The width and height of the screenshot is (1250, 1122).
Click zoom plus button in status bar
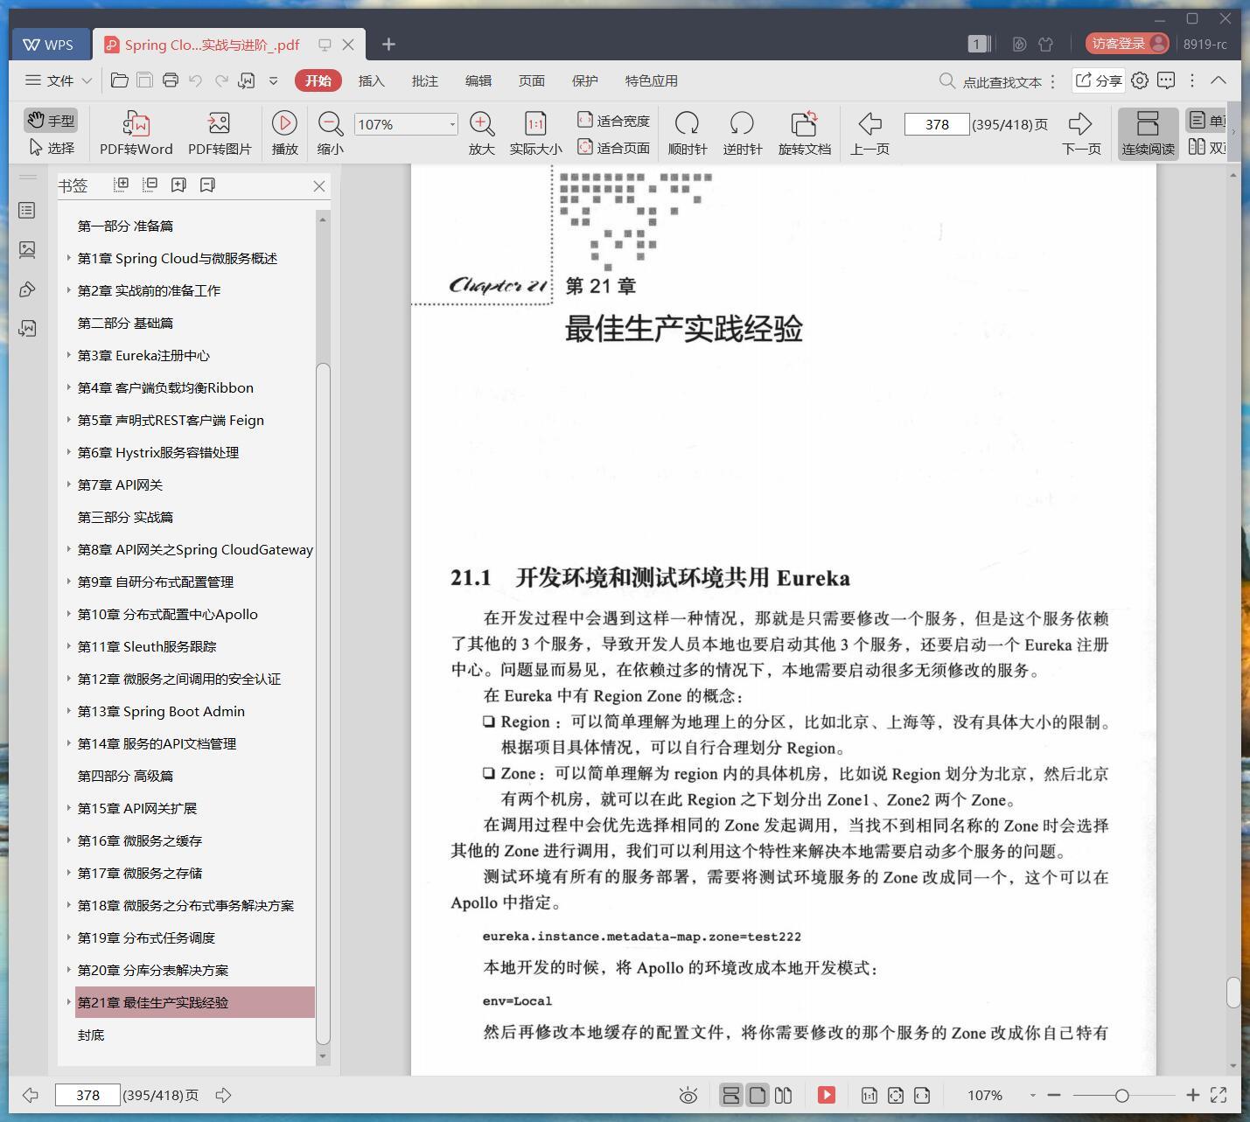coord(1192,1095)
